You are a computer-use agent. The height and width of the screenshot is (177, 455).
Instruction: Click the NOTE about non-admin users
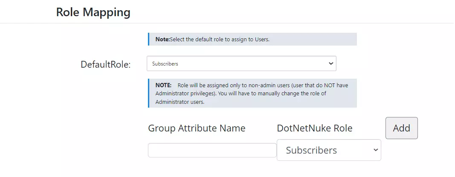coord(252,93)
